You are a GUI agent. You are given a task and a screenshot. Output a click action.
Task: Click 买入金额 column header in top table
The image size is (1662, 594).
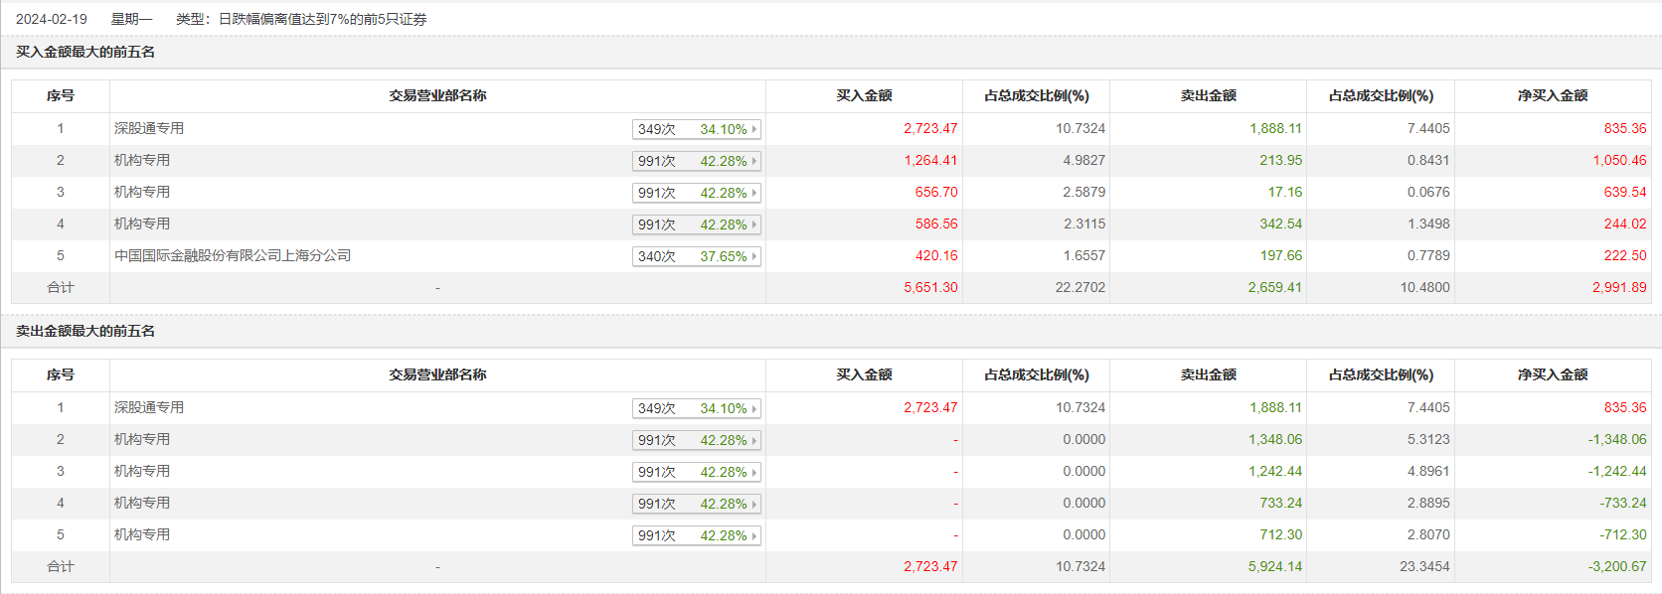coord(864,95)
